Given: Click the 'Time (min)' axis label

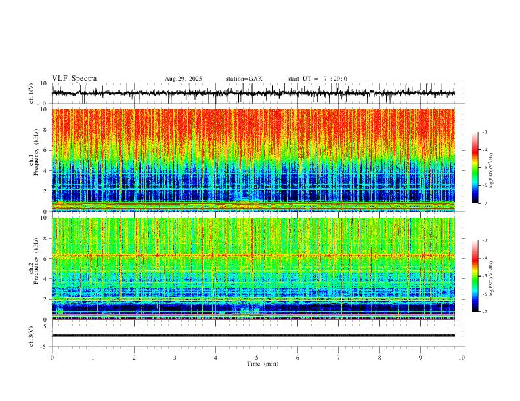Looking at the screenshot, I should [x=263, y=364].
